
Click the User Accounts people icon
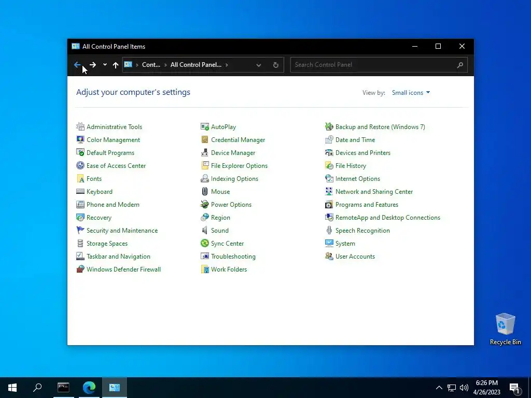tap(329, 257)
